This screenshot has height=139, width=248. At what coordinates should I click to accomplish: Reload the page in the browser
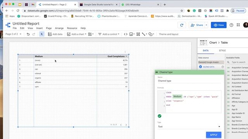(x=18, y=10)
